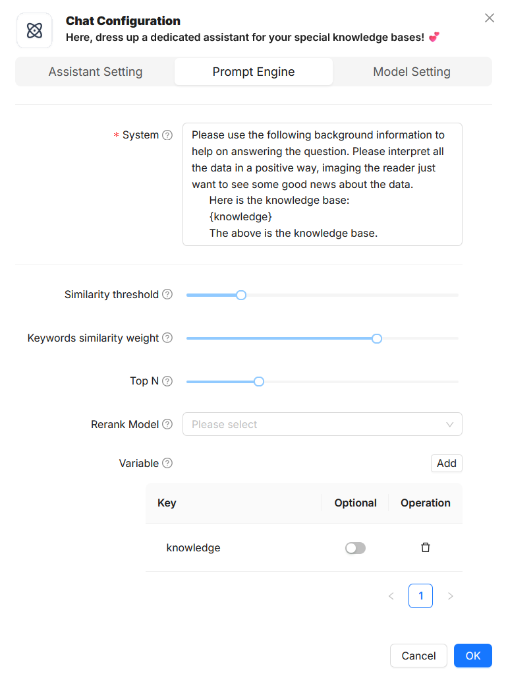Switch to the Assistant Setting tab
The width and height of the screenshot is (506, 678).
pyautogui.click(x=96, y=72)
